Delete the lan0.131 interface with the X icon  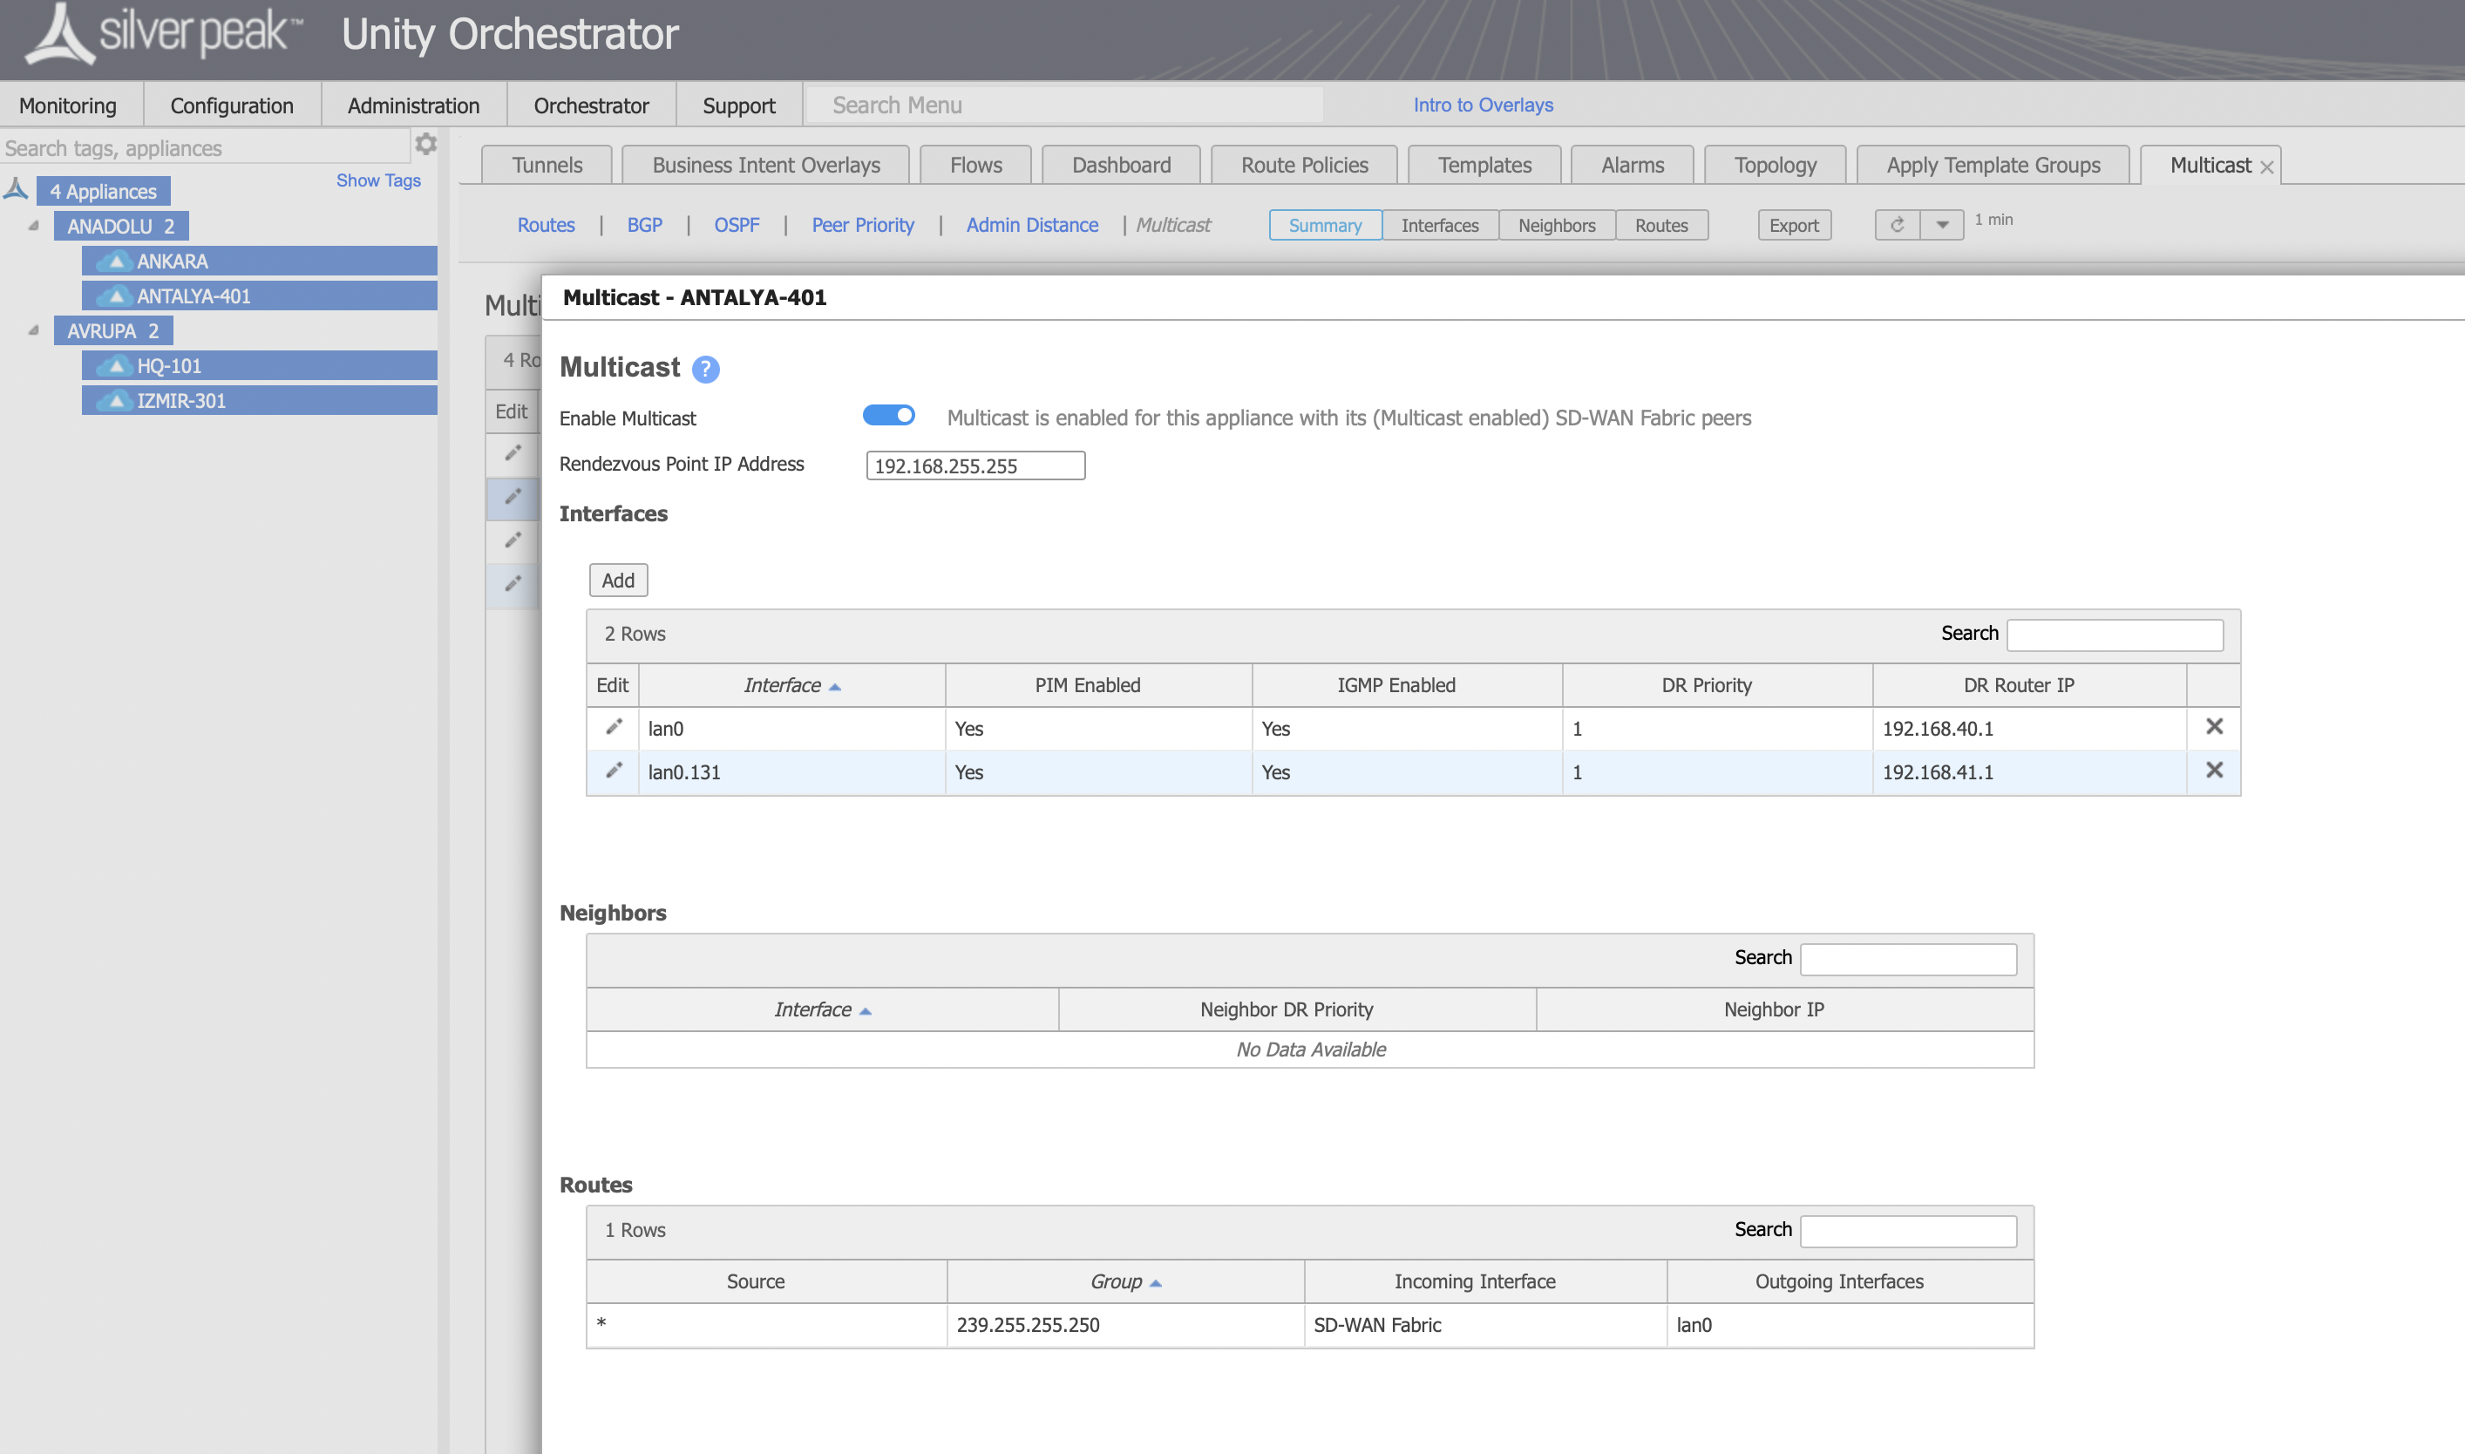2215,770
